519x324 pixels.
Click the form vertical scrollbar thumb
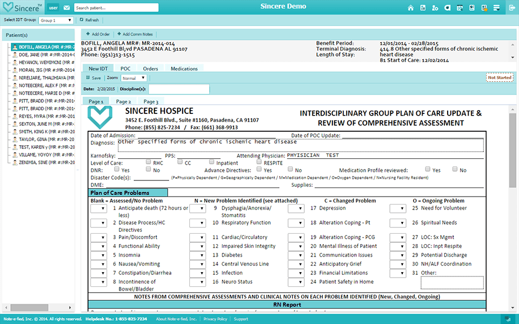pyautogui.click(x=513, y=151)
